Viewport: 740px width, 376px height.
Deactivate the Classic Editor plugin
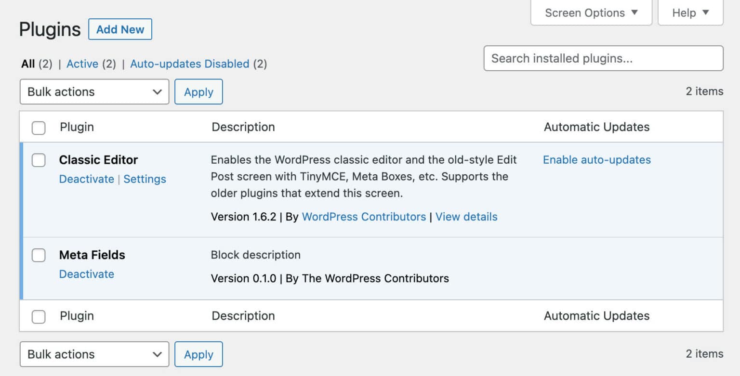click(x=87, y=179)
